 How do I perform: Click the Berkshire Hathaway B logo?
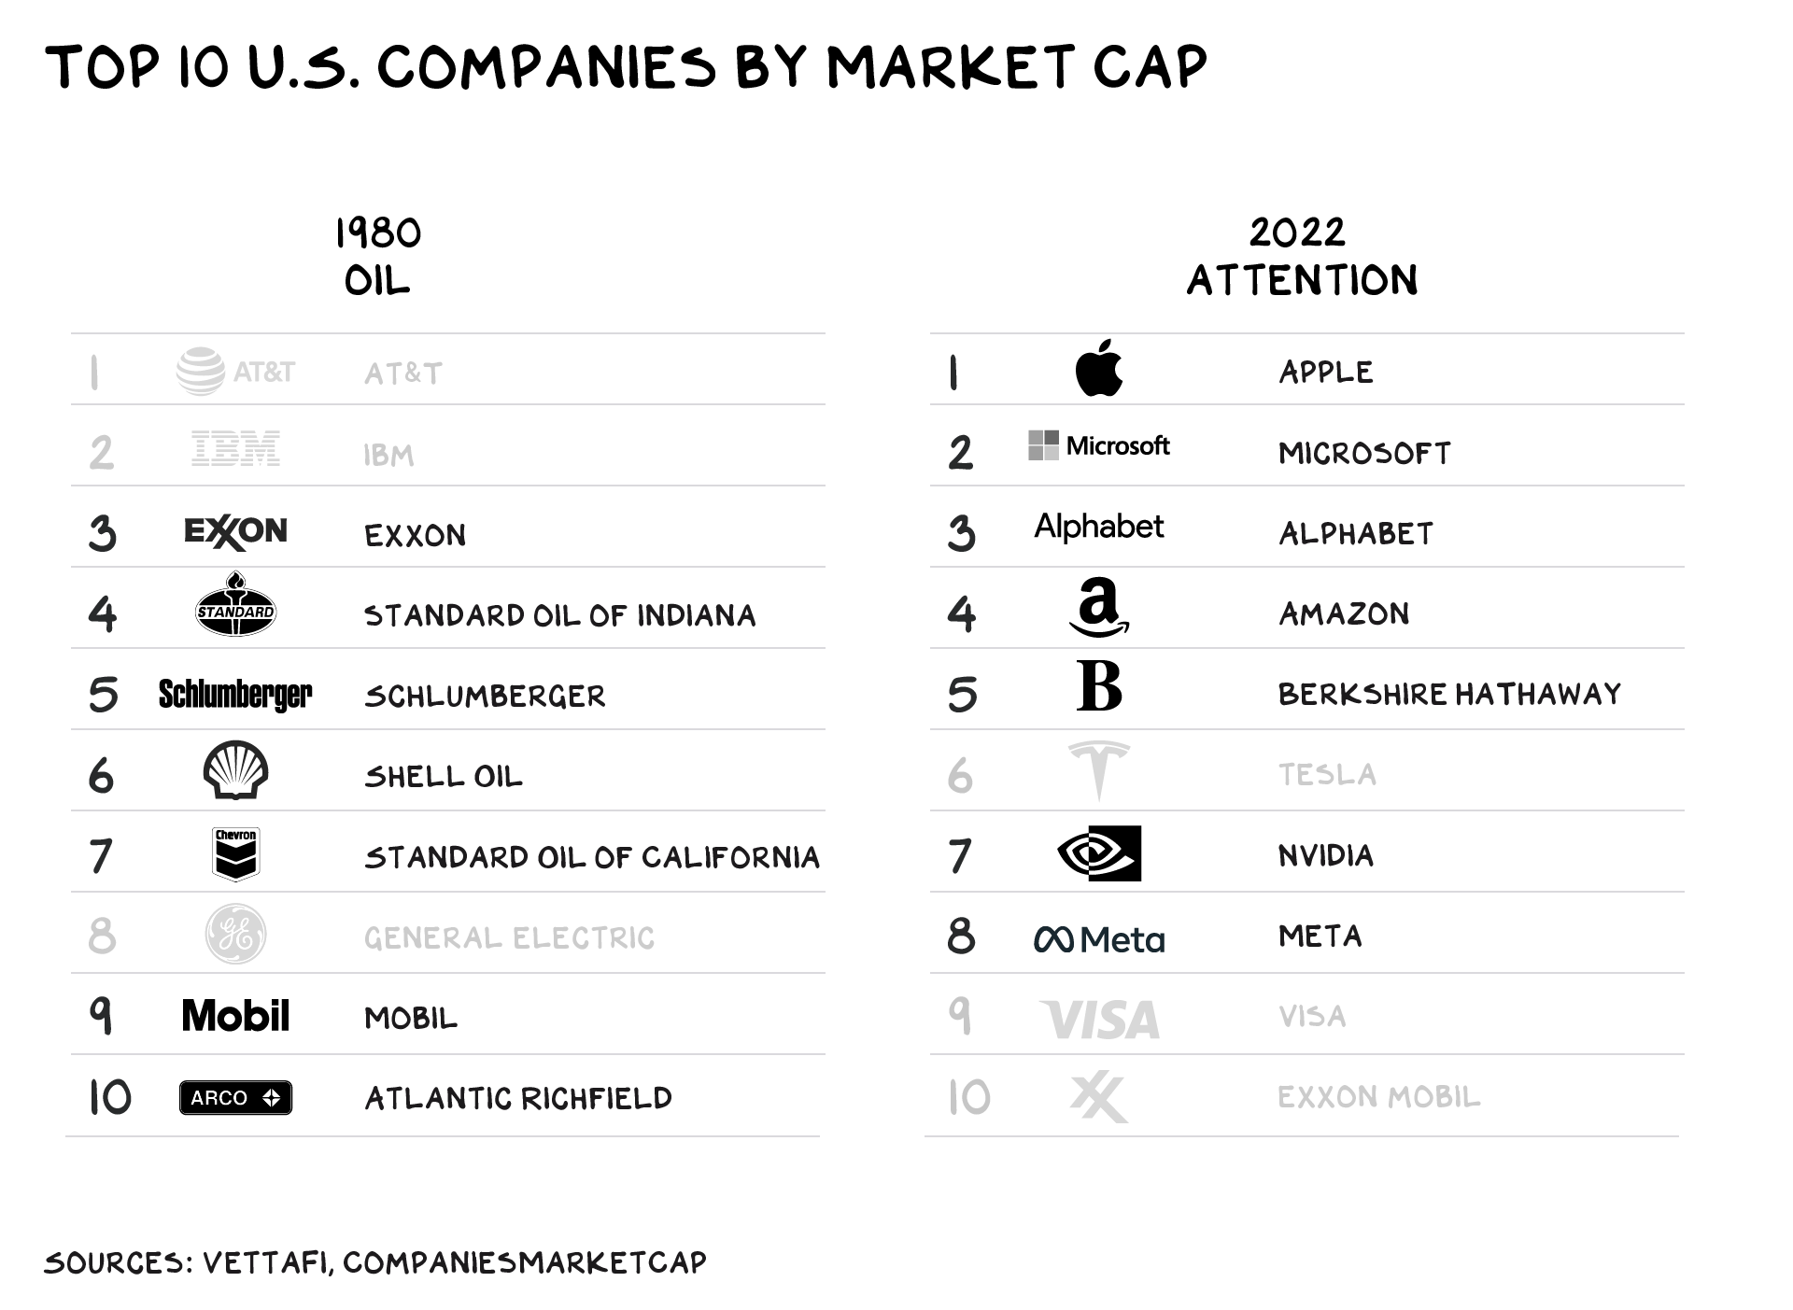click(x=1099, y=686)
